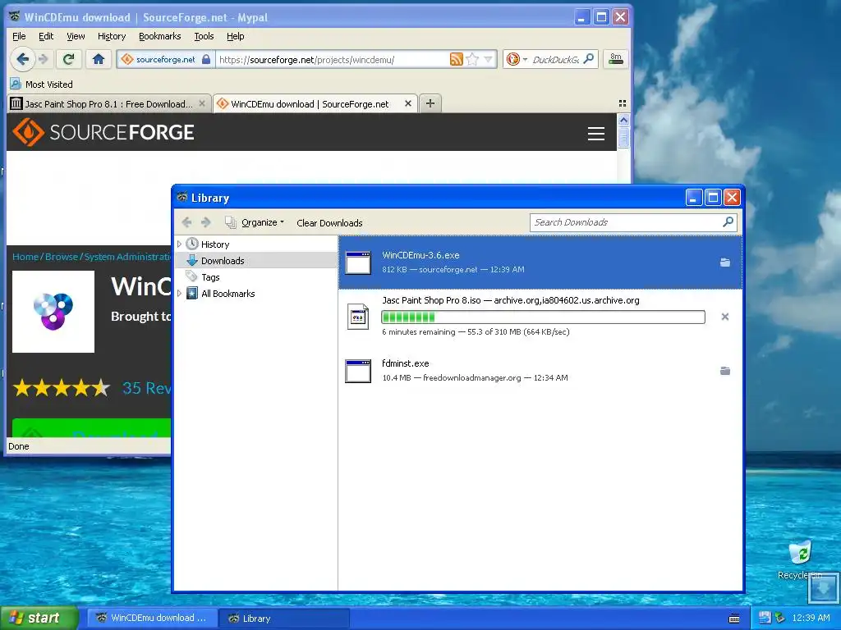Open containing folder for fdminst.exe
The image size is (841, 630).
(725, 371)
